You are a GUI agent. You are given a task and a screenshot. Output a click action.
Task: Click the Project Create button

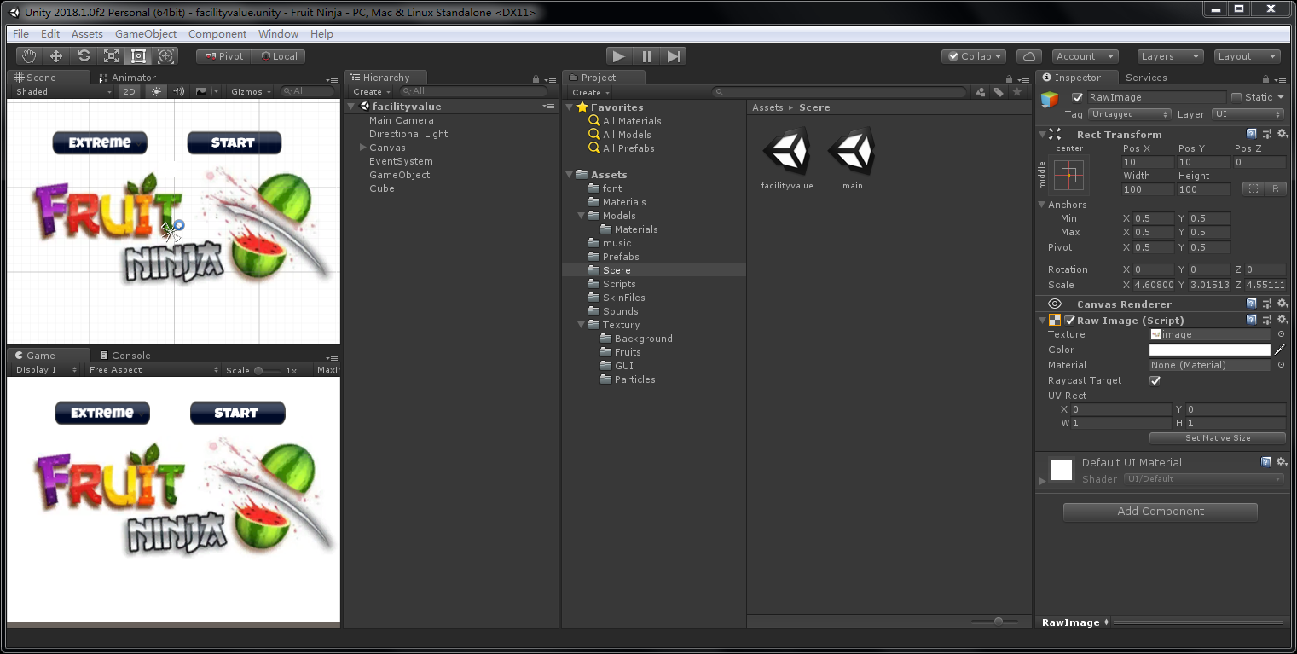pos(590,92)
